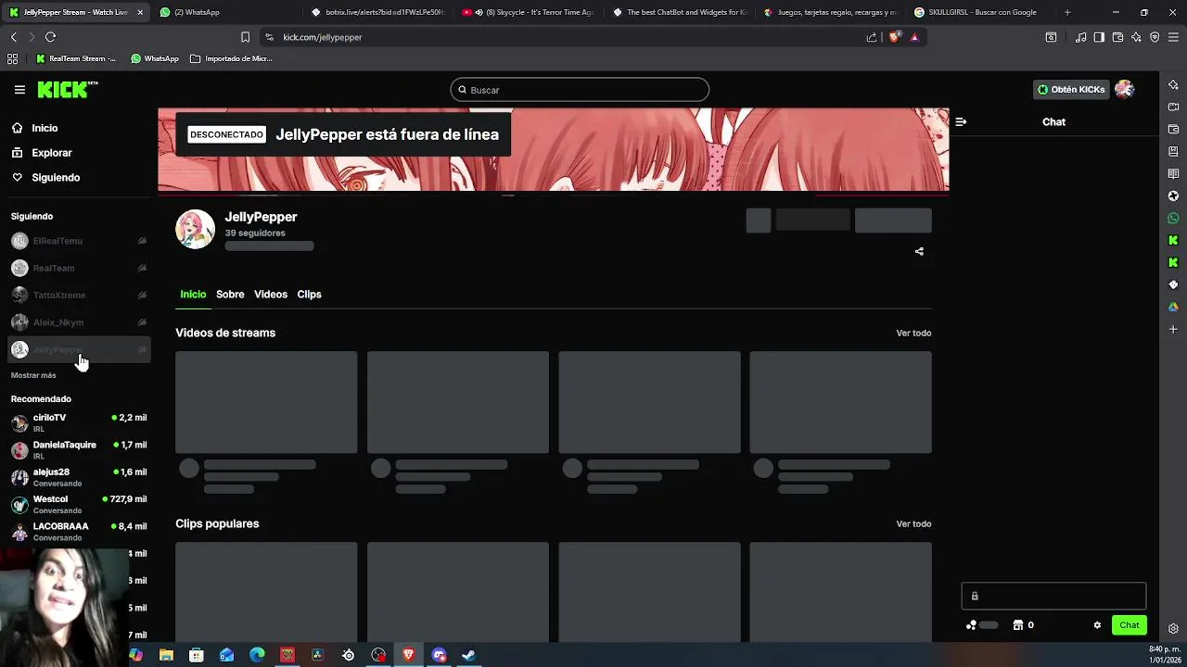The image size is (1187, 667).
Task: Click the channel points icon in chat
Action: pos(971,625)
